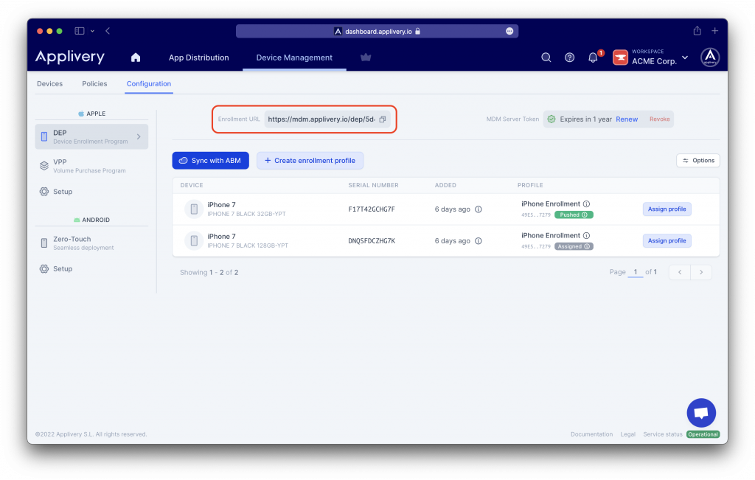
Task: Expand the DEP item chevron
Action: tap(139, 136)
